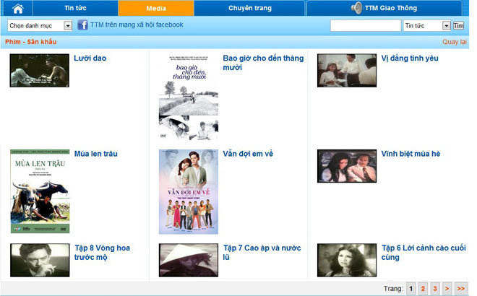Screen dimensions: 477x296
Task: Open the TTM Facebook icon
Action: pos(82,25)
